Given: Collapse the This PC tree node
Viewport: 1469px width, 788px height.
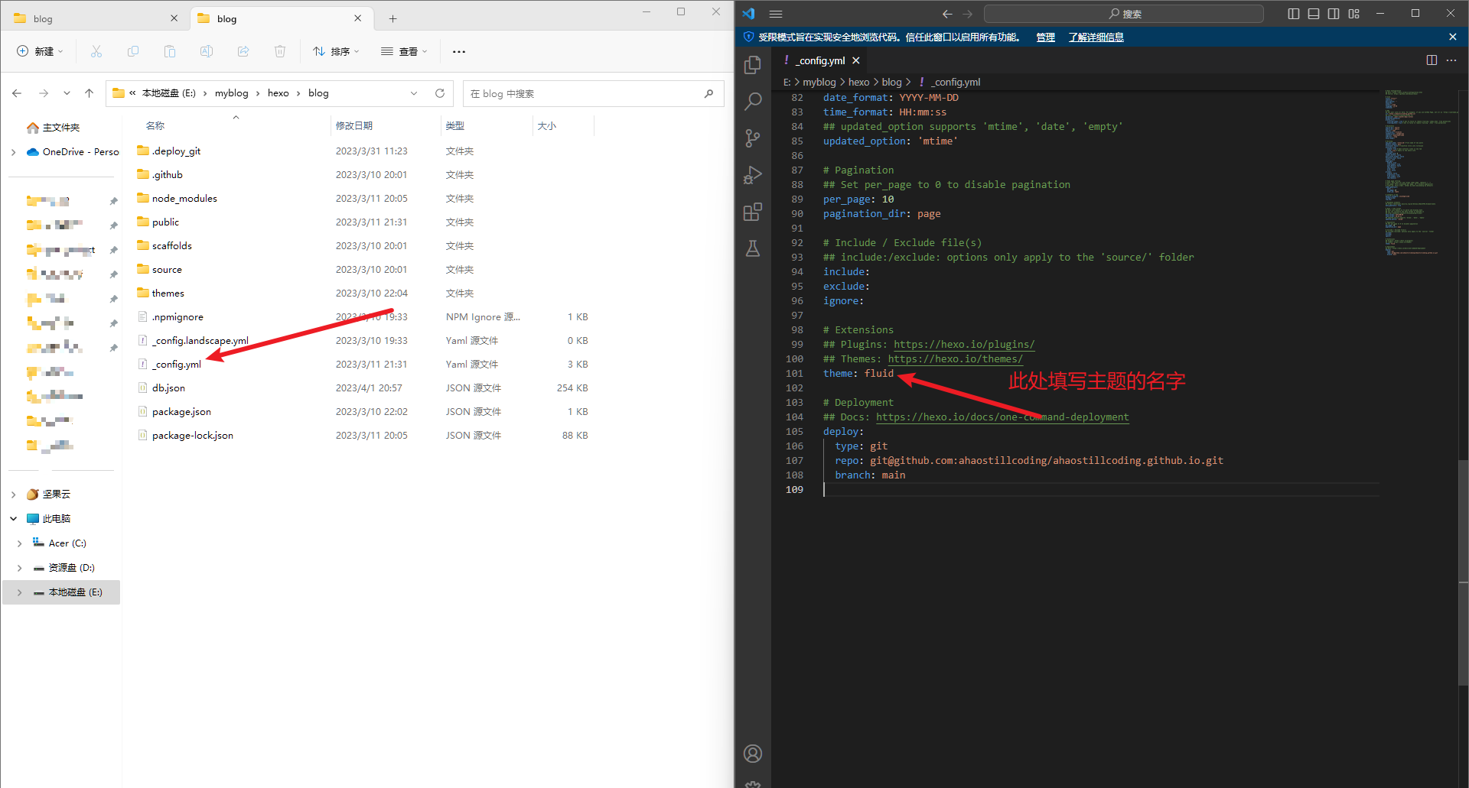Looking at the screenshot, I should (14, 519).
